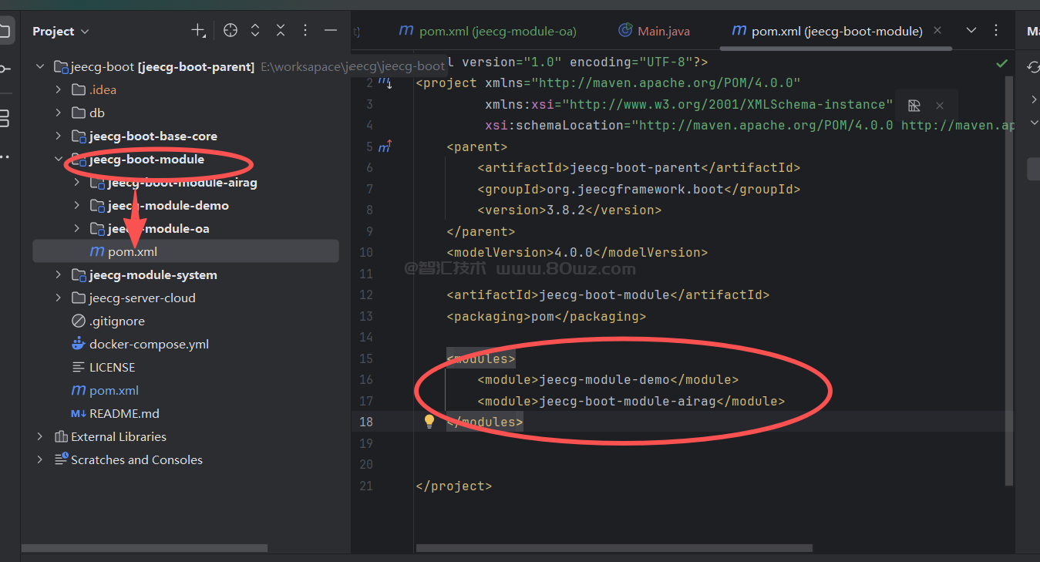Click parent POM gutter icon on line 5
This screenshot has height=562, width=1040.
(385, 146)
